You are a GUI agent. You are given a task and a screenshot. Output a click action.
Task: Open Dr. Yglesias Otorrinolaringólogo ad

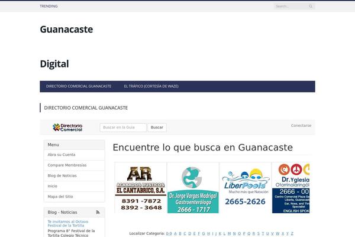(x=291, y=188)
